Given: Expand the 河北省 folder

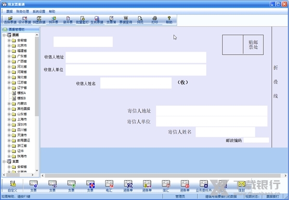Looking at the screenshot, I should (9, 67).
